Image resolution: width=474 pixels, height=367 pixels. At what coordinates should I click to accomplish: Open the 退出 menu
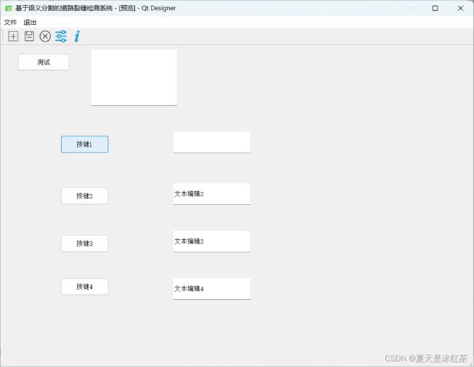tap(30, 22)
